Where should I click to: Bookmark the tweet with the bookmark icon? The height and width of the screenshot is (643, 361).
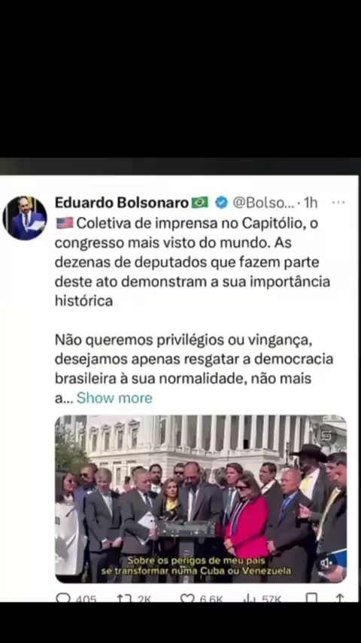[x=311, y=598]
